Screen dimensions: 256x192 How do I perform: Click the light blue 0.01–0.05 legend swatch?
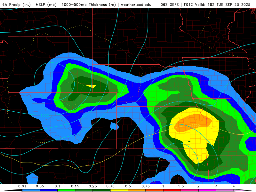pos(31,190)
